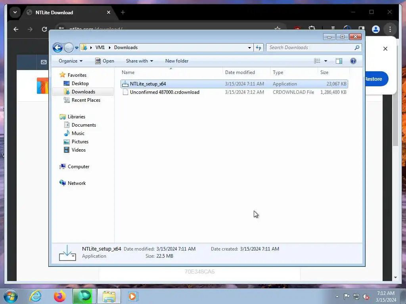
Task: Click the muted volume tray icon
Action: 366,296
